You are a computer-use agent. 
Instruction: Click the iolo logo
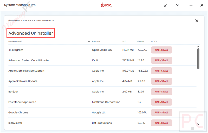[106, 5]
